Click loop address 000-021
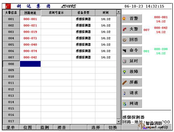Image resolution: width=174 pixels, height=132 pixels. point(30,25)
